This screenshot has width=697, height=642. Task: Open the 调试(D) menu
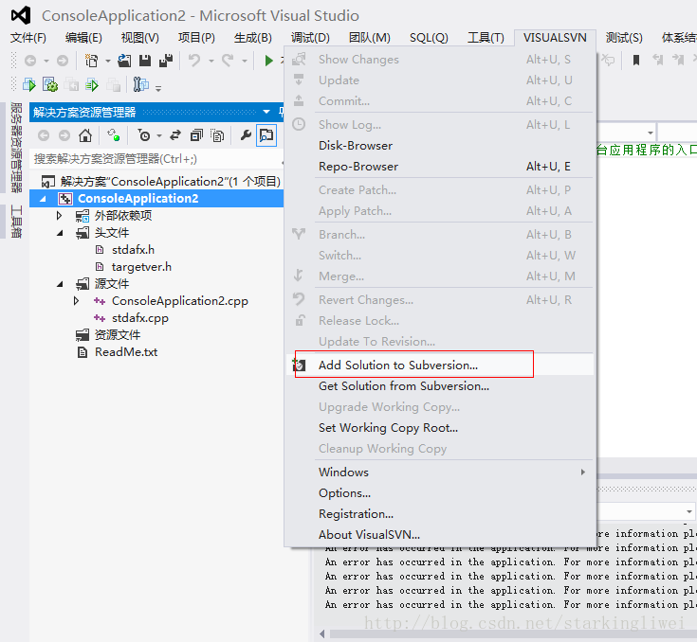click(310, 38)
